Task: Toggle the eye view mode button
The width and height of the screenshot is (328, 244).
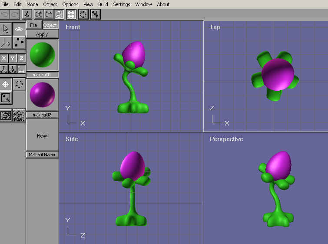Action: click(19, 29)
